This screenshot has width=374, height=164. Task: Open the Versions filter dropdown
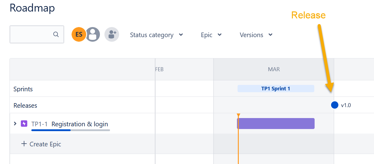click(x=256, y=35)
